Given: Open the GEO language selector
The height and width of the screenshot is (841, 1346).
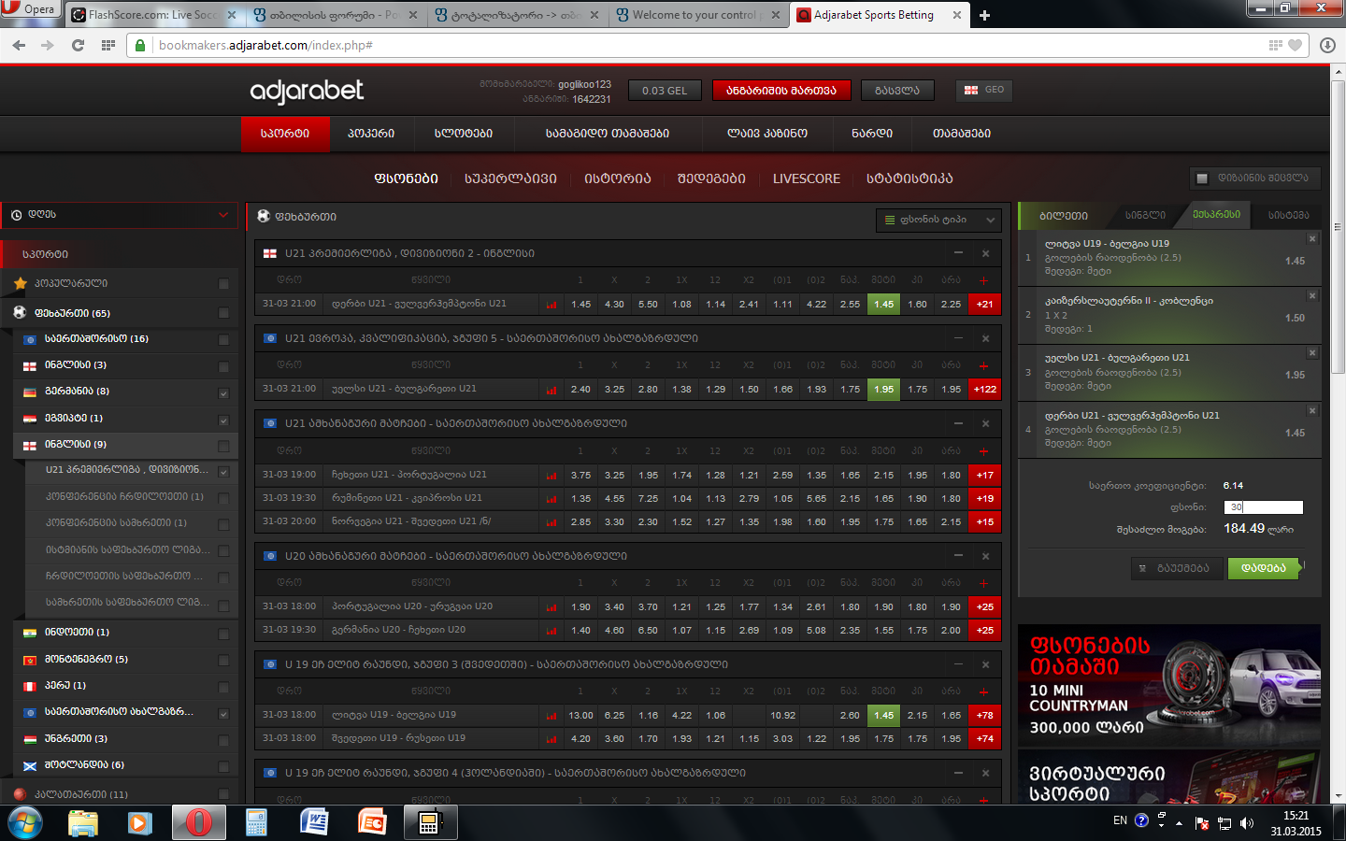Looking at the screenshot, I should pyautogui.click(x=984, y=90).
